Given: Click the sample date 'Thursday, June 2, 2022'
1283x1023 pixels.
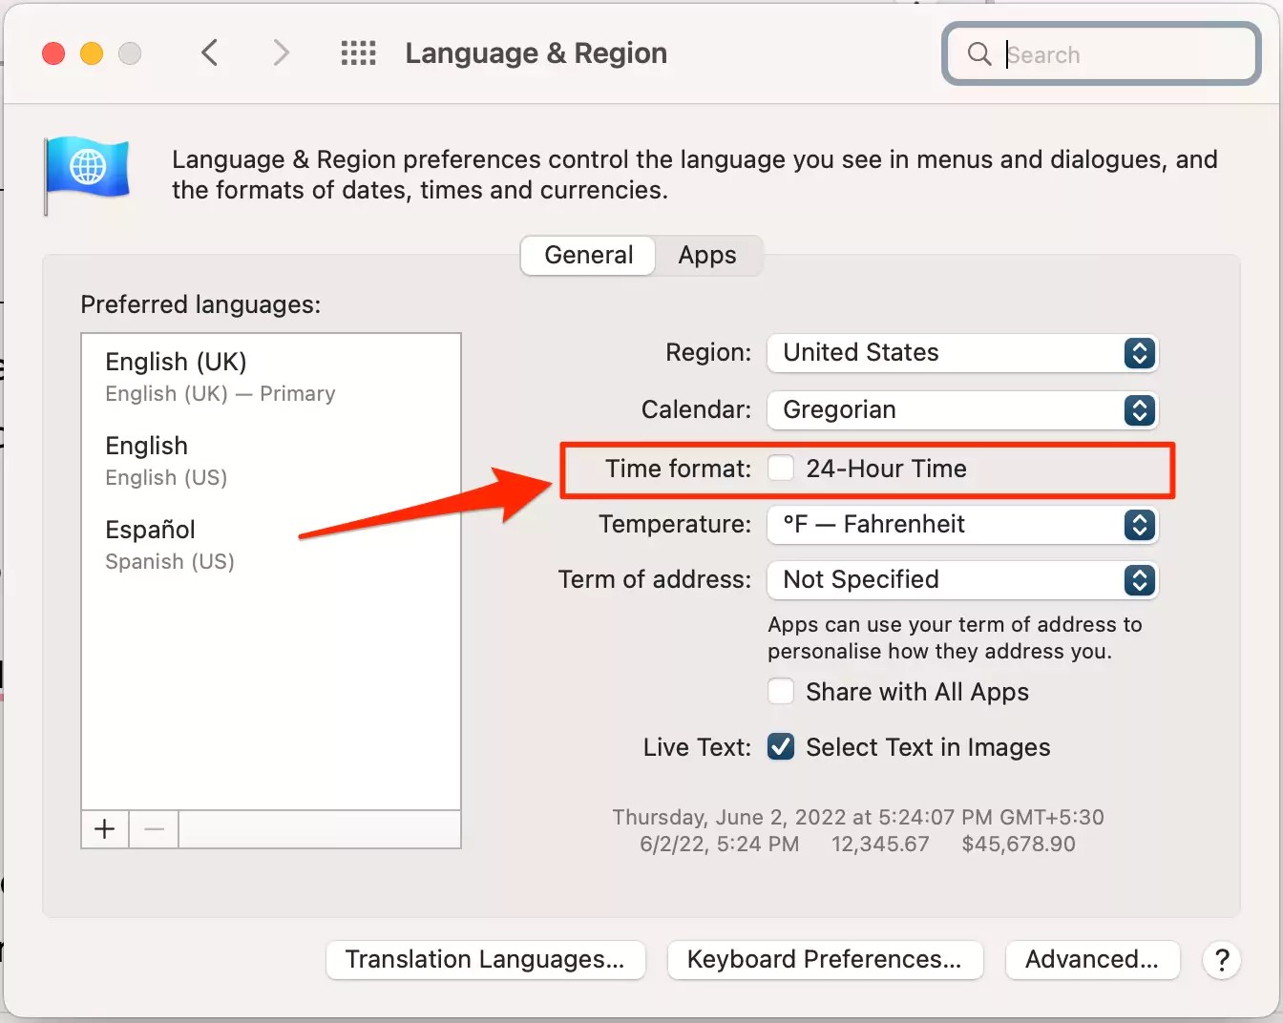Looking at the screenshot, I should 729,817.
